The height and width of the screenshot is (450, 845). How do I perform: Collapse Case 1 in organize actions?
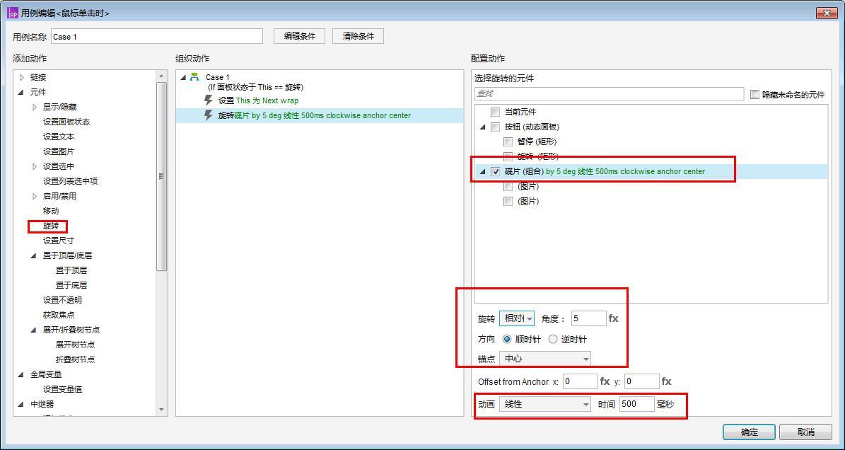point(183,78)
